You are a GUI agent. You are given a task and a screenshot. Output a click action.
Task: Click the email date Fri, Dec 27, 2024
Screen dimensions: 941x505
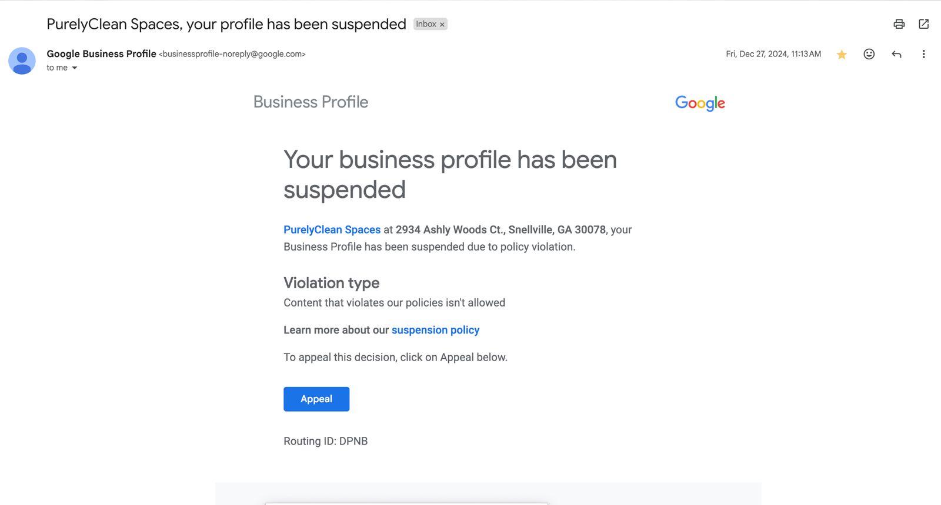773,54
